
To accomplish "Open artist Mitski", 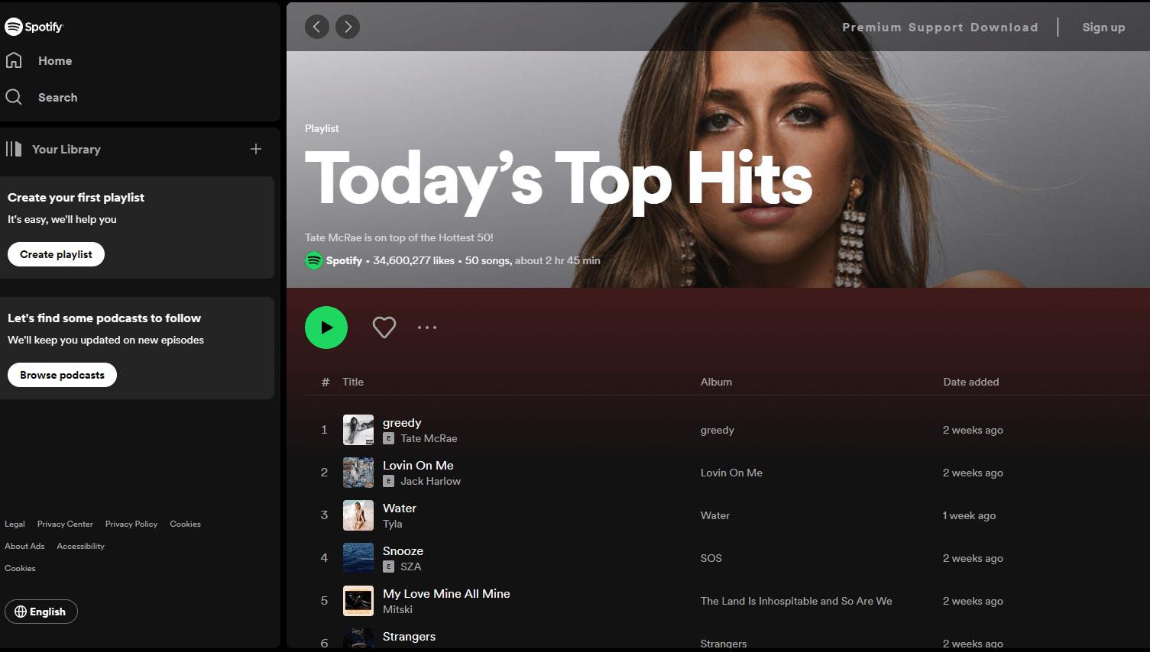I will point(397,609).
